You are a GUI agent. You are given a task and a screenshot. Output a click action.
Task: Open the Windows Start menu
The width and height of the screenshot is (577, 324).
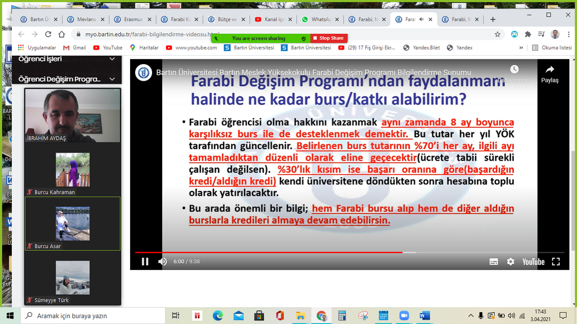(10, 316)
